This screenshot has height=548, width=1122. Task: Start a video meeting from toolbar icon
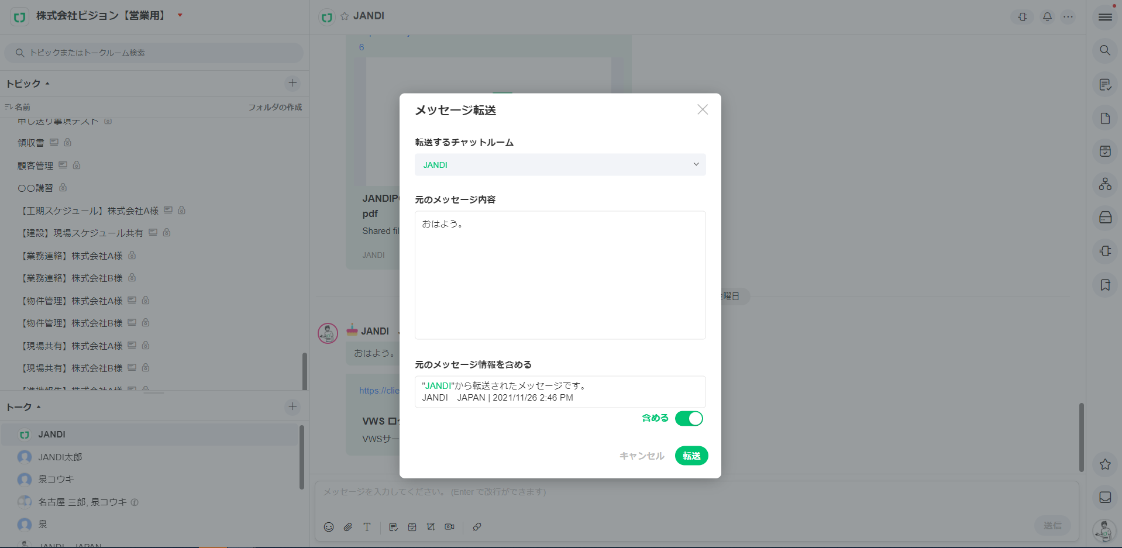coord(449,527)
